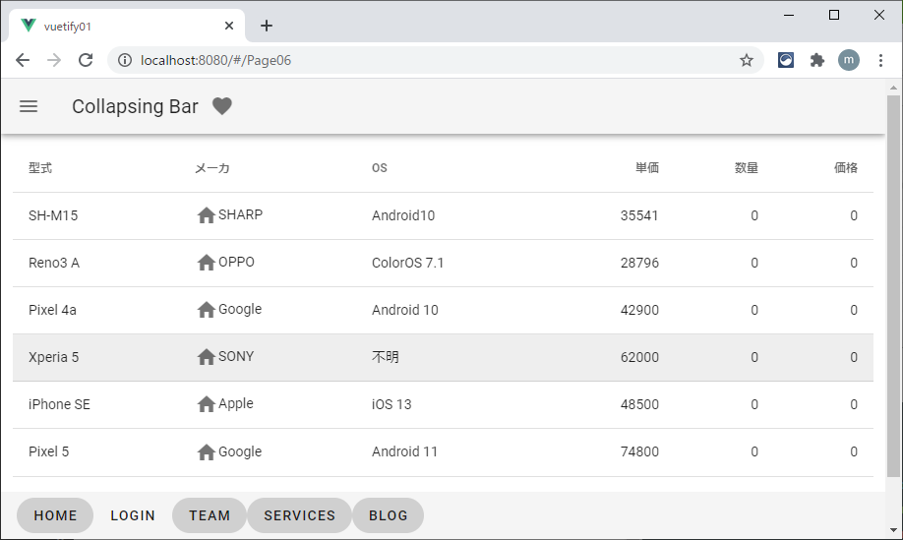903x540 pixels.
Task: Select the Reno3 A cell
Action: coord(54,263)
